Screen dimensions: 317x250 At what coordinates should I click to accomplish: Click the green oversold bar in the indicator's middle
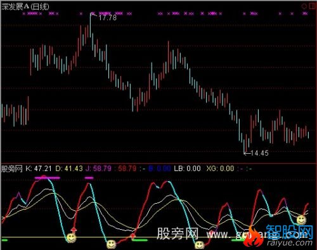tap(139, 240)
